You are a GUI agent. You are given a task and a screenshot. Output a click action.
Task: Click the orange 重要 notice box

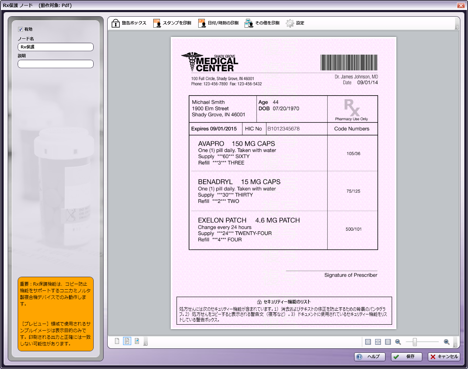pyautogui.click(x=56, y=314)
